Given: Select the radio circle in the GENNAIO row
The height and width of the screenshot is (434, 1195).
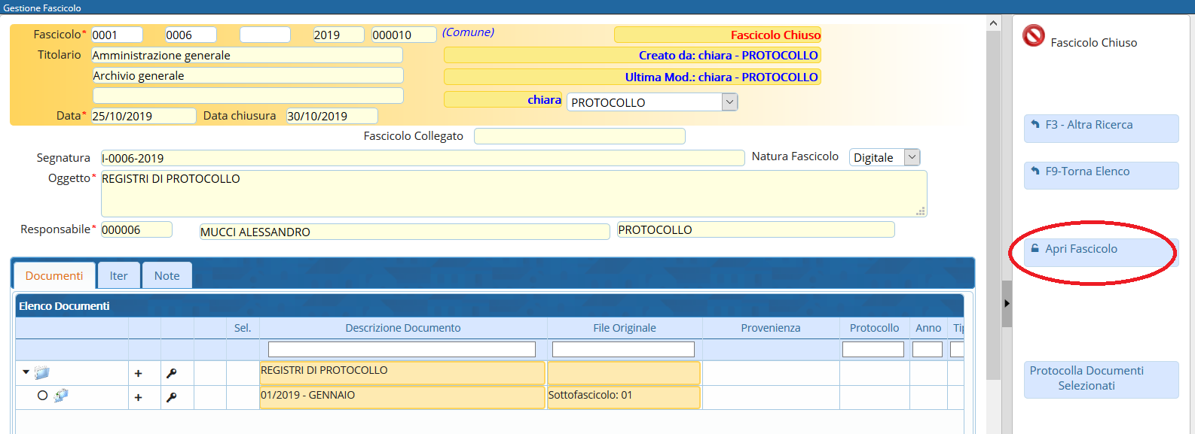Looking at the screenshot, I should coord(42,396).
